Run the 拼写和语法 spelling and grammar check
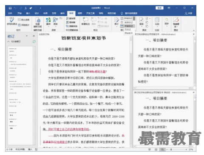Viewport: 204px width, 155px height. pyautogui.click(x=12, y=22)
